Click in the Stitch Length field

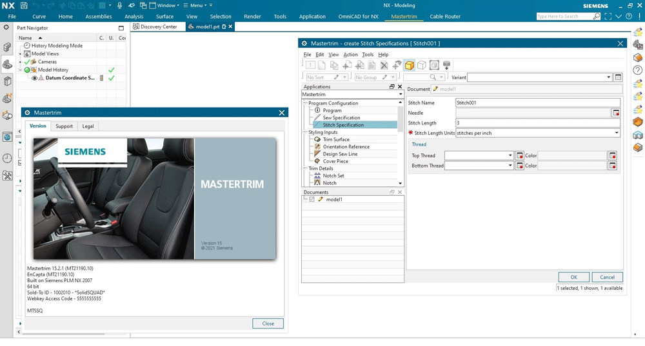point(538,123)
